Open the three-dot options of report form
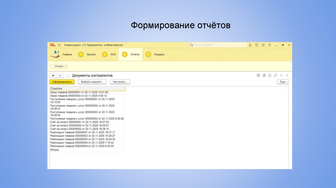The height and width of the screenshot is (188, 336). click(x=281, y=75)
